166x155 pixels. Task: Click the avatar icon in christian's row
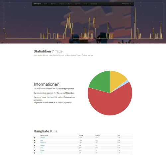pyautogui.click(x=35, y=138)
